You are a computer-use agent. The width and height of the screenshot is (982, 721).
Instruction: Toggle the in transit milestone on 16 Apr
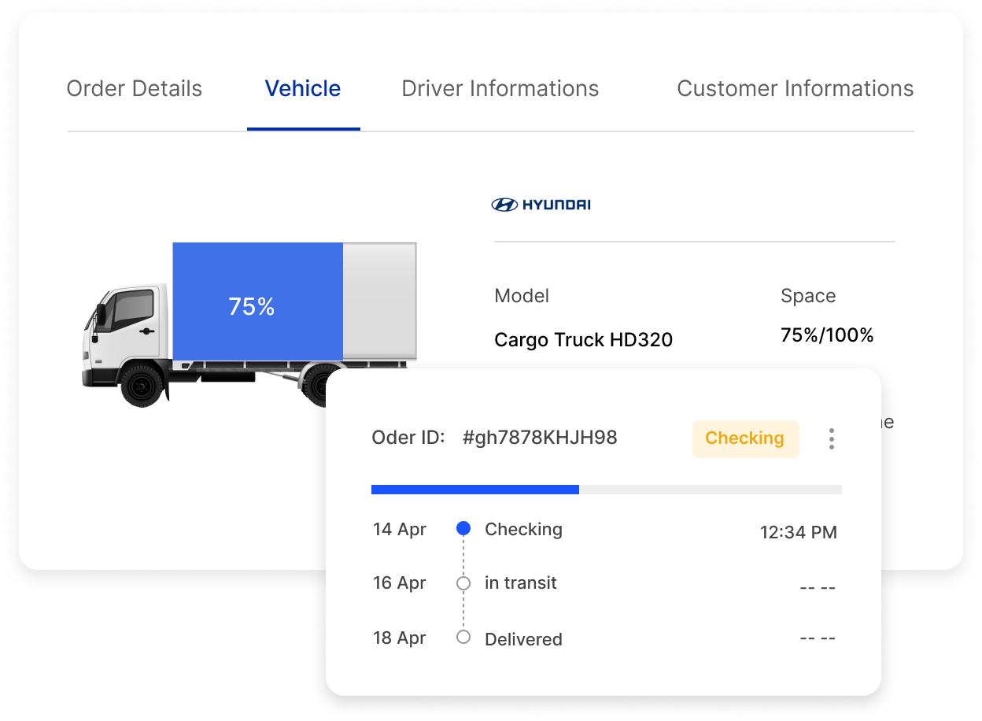point(463,582)
